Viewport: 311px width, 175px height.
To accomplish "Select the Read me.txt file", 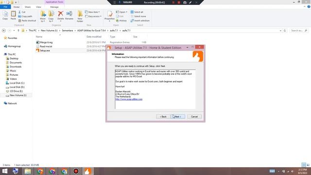I will coord(44,47).
